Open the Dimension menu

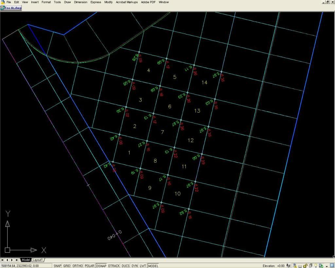click(80, 2)
